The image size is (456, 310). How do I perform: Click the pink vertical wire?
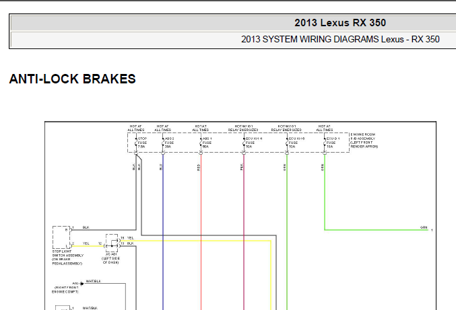(244, 232)
